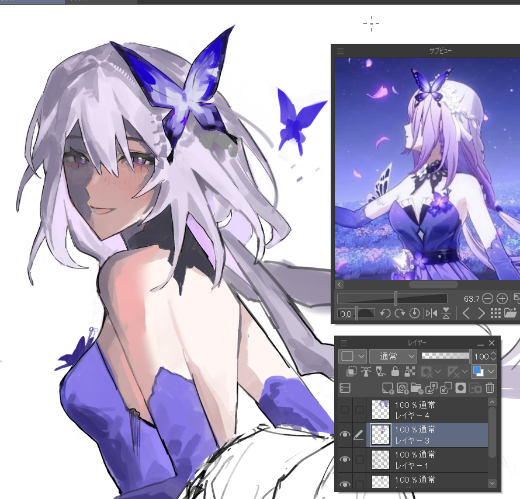Viewport: 520px width, 499px height.
Task: Toggle visibility of the bottom layer
Action: pos(345,484)
